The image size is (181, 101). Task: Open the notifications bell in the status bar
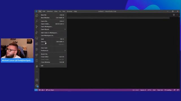tap(178, 90)
